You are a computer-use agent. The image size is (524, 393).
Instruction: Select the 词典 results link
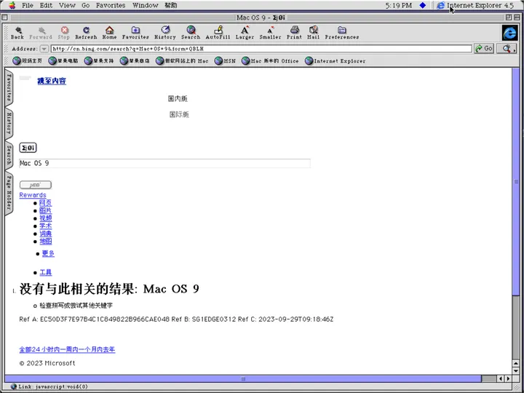pos(45,234)
